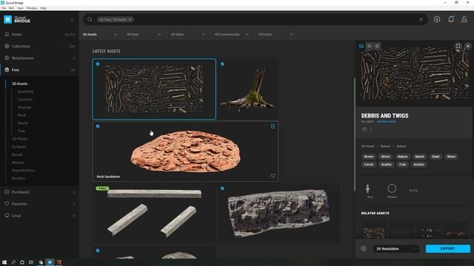Viewport: 474px width, 266px height.
Task: Open the more options dots under the title
Action: [371, 129]
